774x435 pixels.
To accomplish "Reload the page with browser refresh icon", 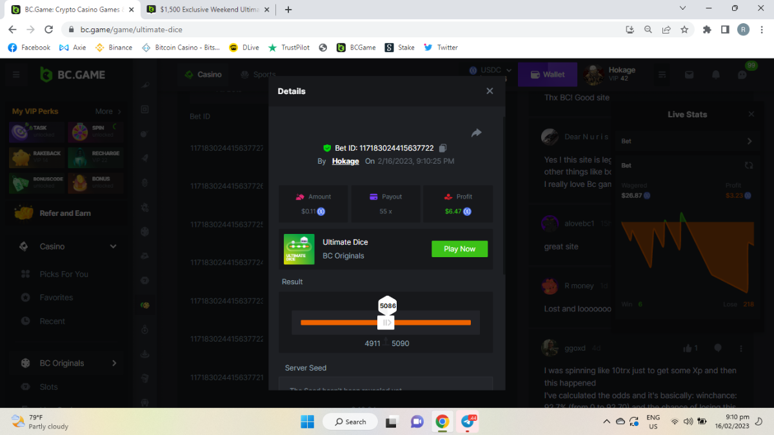I will pyautogui.click(x=48, y=29).
